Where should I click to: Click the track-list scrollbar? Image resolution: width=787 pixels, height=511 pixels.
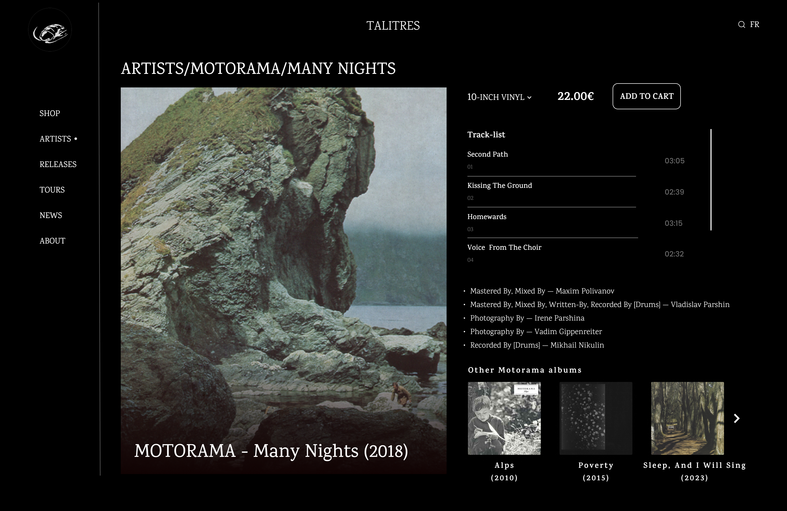point(711,180)
